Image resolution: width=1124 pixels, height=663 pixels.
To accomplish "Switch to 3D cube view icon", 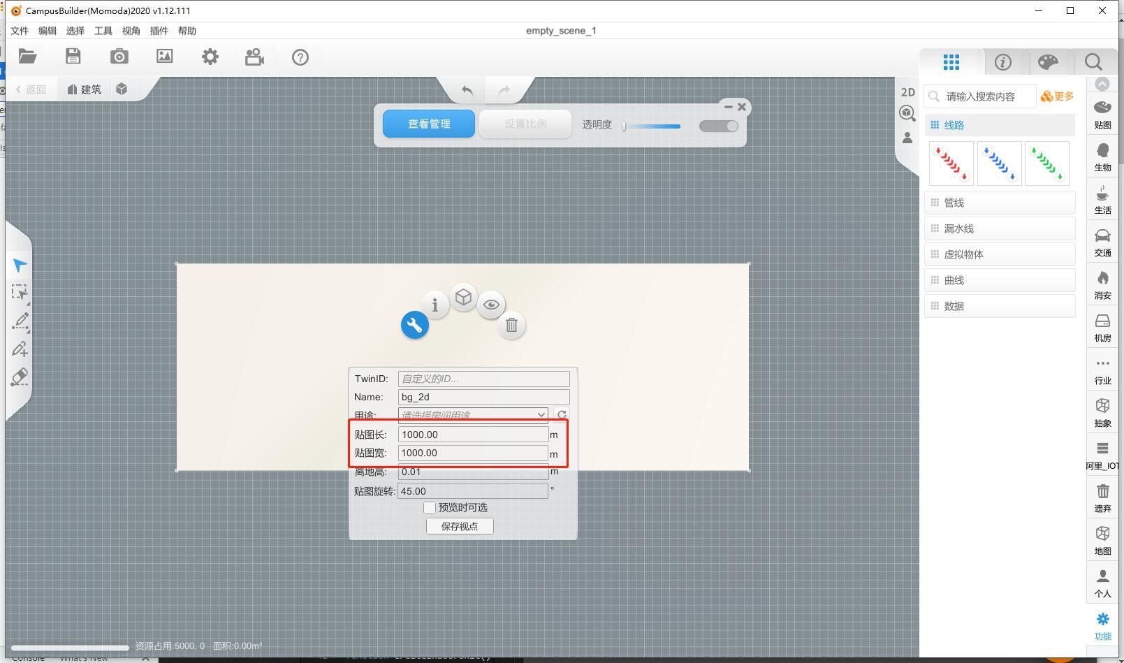I will [x=907, y=113].
